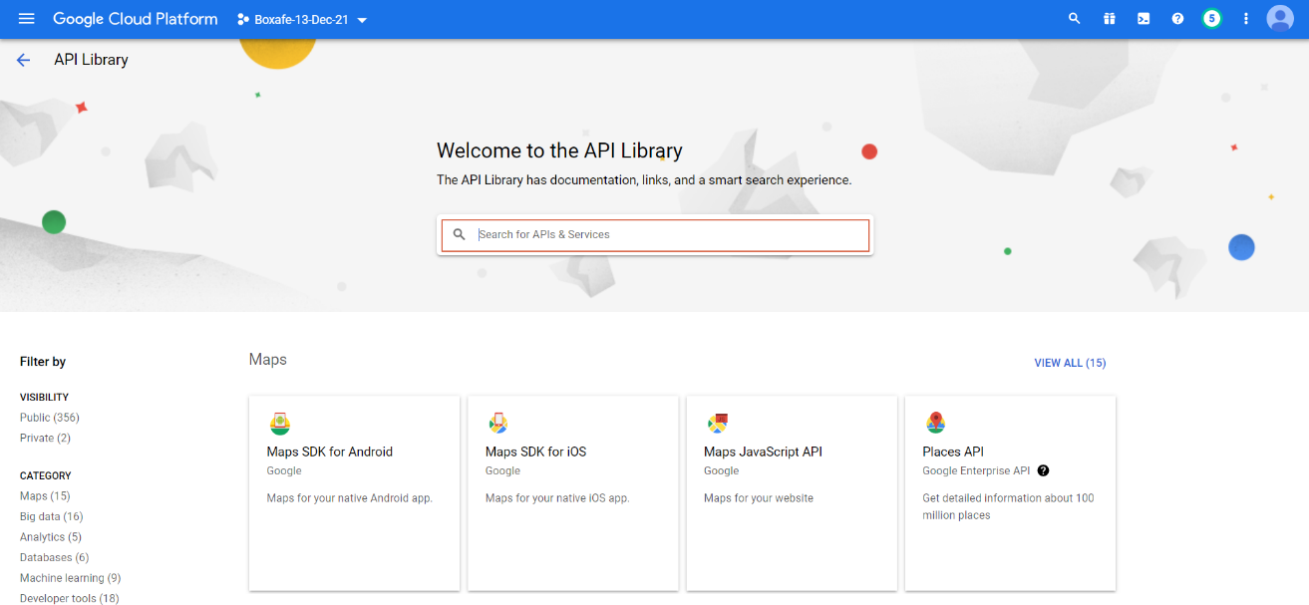Click the user account avatar

(x=1280, y=19)
